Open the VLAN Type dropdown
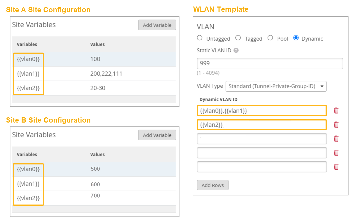355x223 pixels. [276, 86]
